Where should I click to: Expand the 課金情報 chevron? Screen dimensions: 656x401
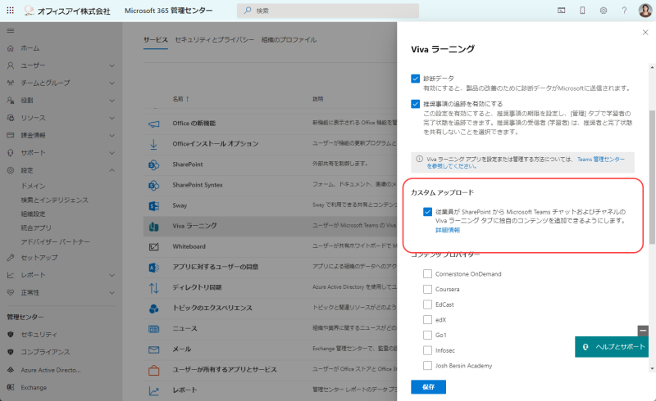click(112, 135)
